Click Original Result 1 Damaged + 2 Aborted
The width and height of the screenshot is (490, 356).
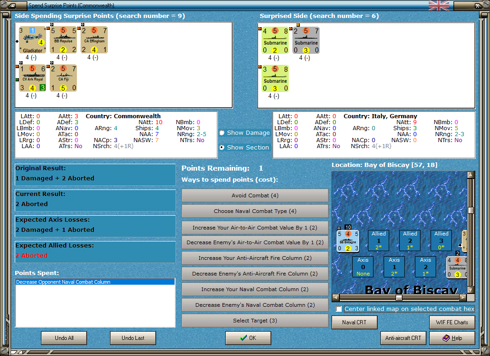pos(55,178)
